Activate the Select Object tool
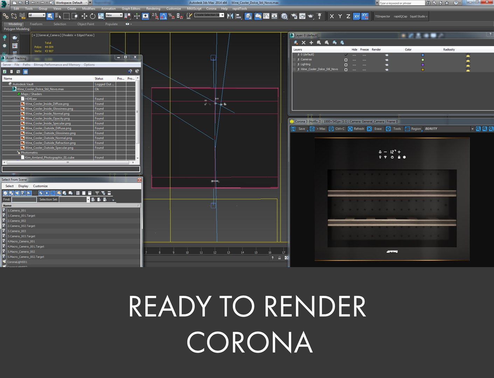Viewport: 494px width, 378px height. 50,16
